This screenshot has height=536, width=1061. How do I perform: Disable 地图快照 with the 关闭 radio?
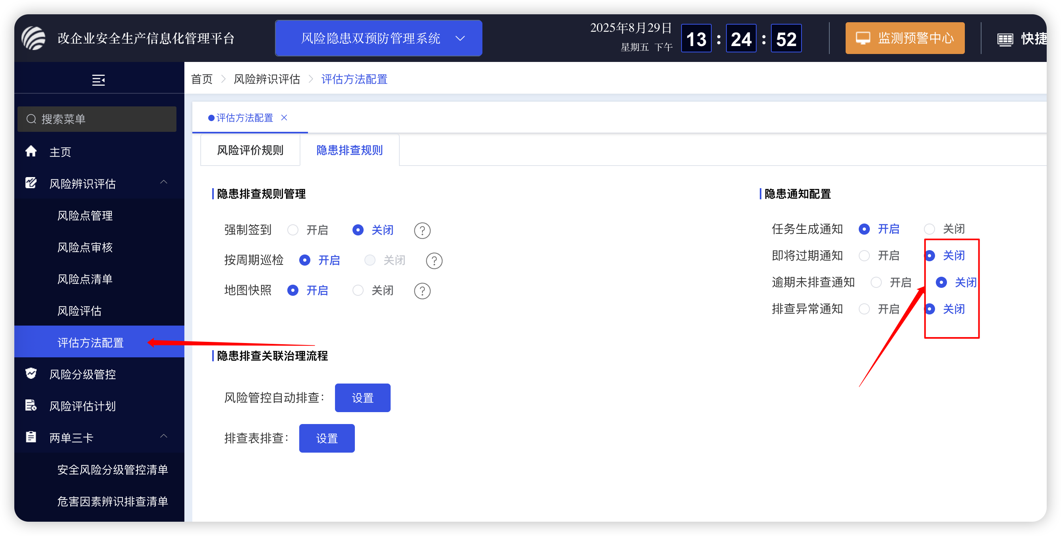(358, 290)
